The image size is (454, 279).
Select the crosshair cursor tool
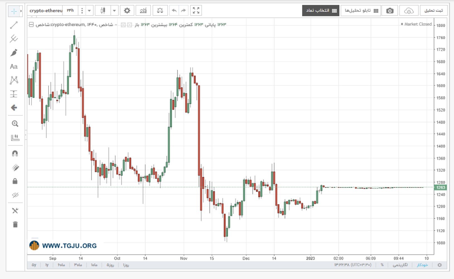(x=13, y=11)
